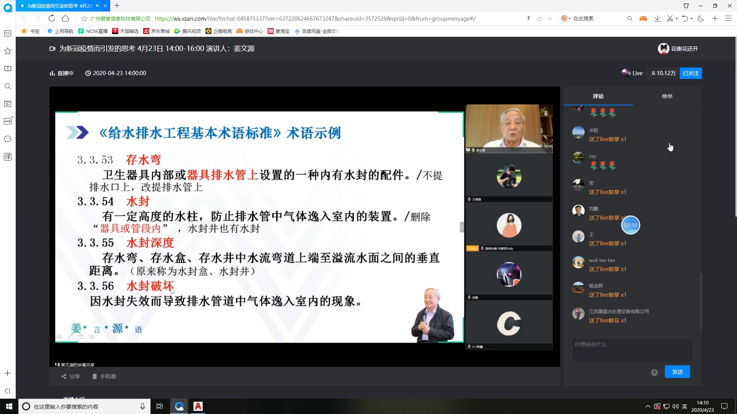Open NOW直播 bookmark
The width and height of the screenshot is (737, 414).
pos(93,31)
